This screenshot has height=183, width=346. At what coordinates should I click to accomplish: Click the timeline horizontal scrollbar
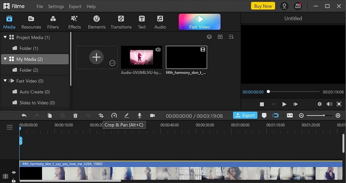coord(70,181)
